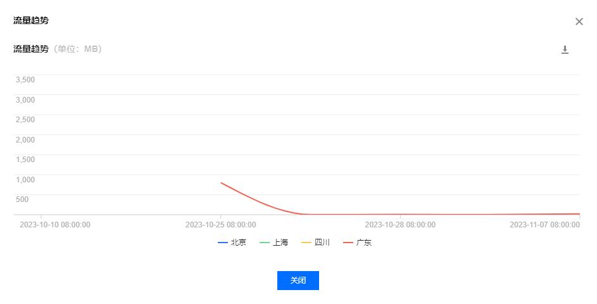Download the traffic trend chart data

(x=565, y=49)
